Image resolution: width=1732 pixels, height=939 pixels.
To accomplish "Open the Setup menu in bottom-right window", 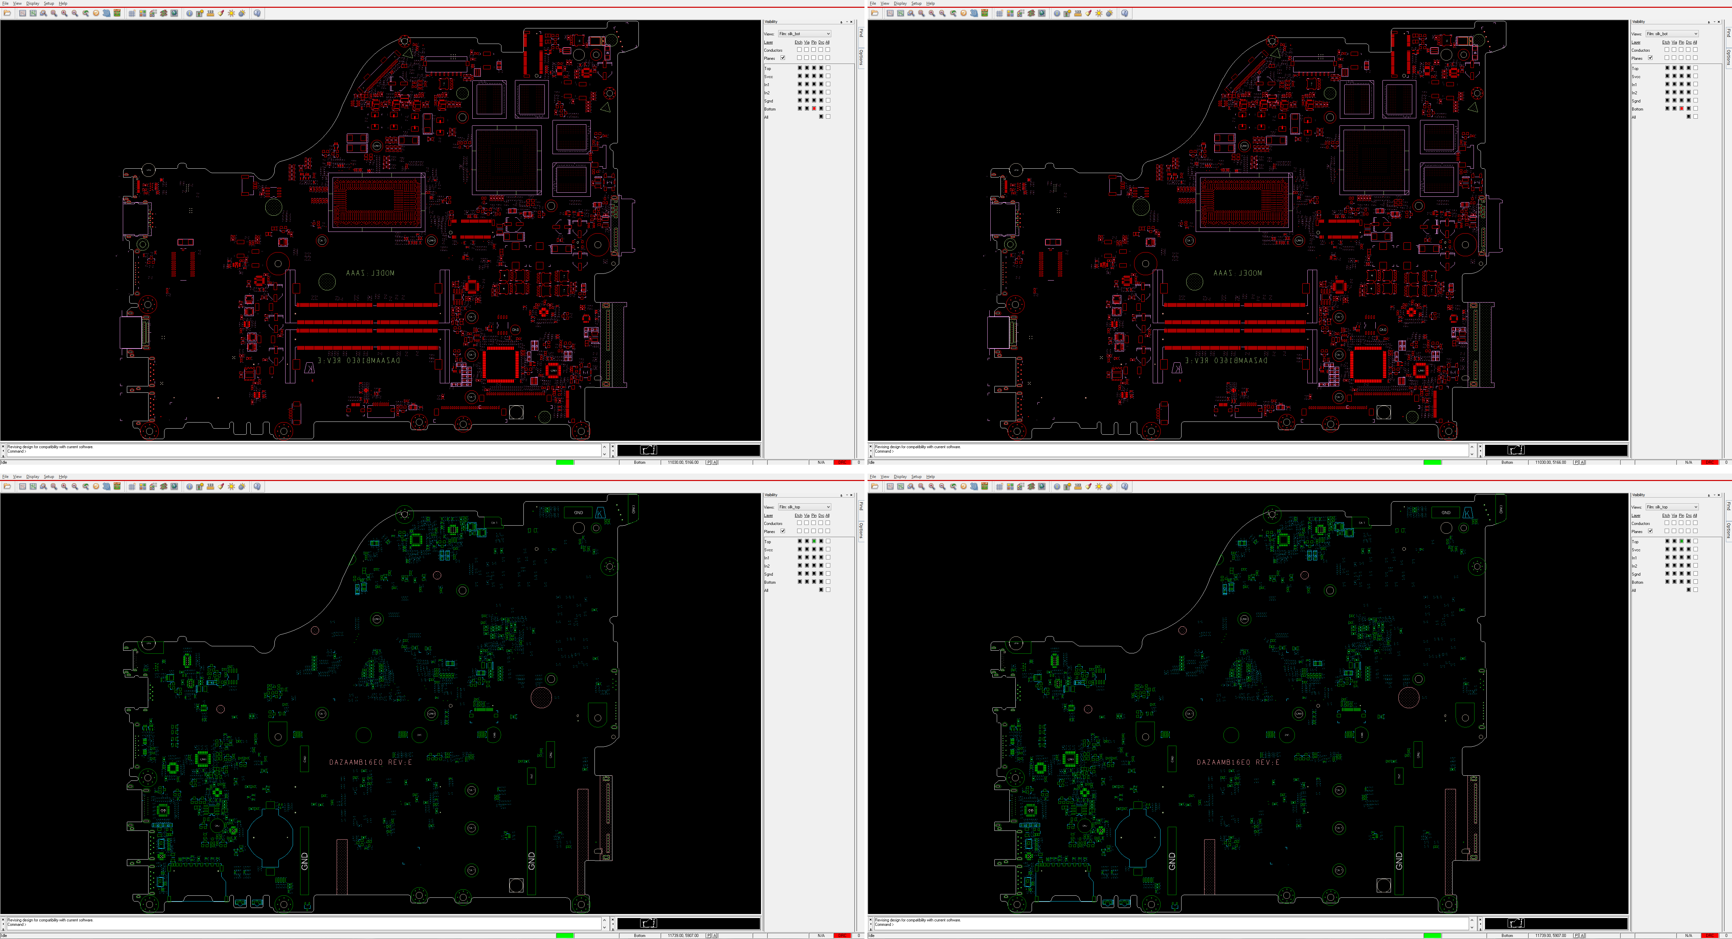I will [916, 476].
